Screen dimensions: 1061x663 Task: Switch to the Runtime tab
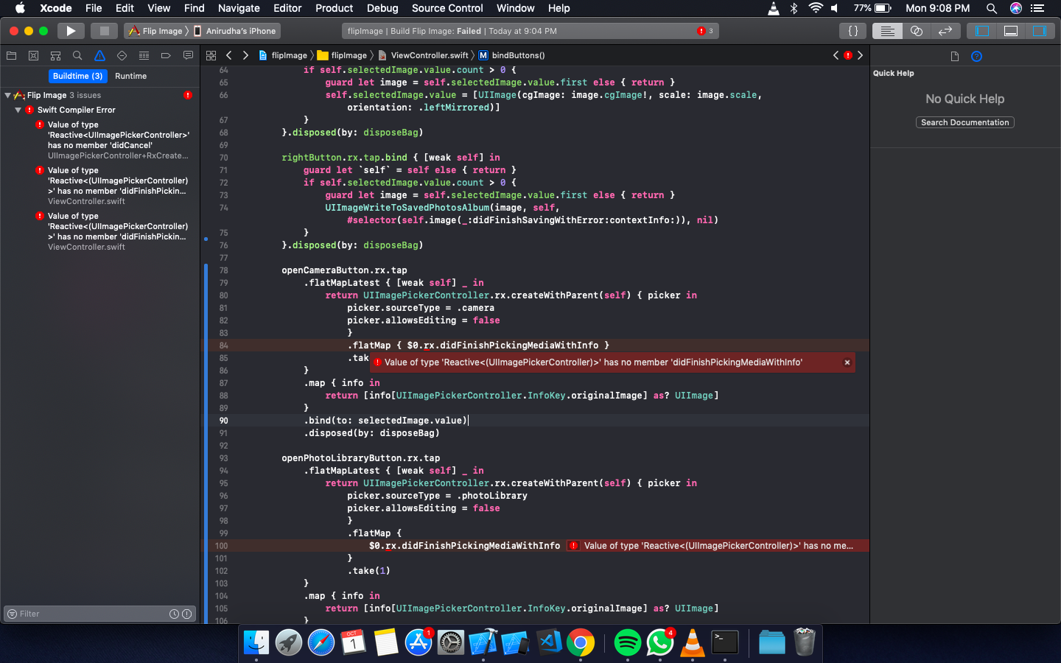(x=130, y=76)
